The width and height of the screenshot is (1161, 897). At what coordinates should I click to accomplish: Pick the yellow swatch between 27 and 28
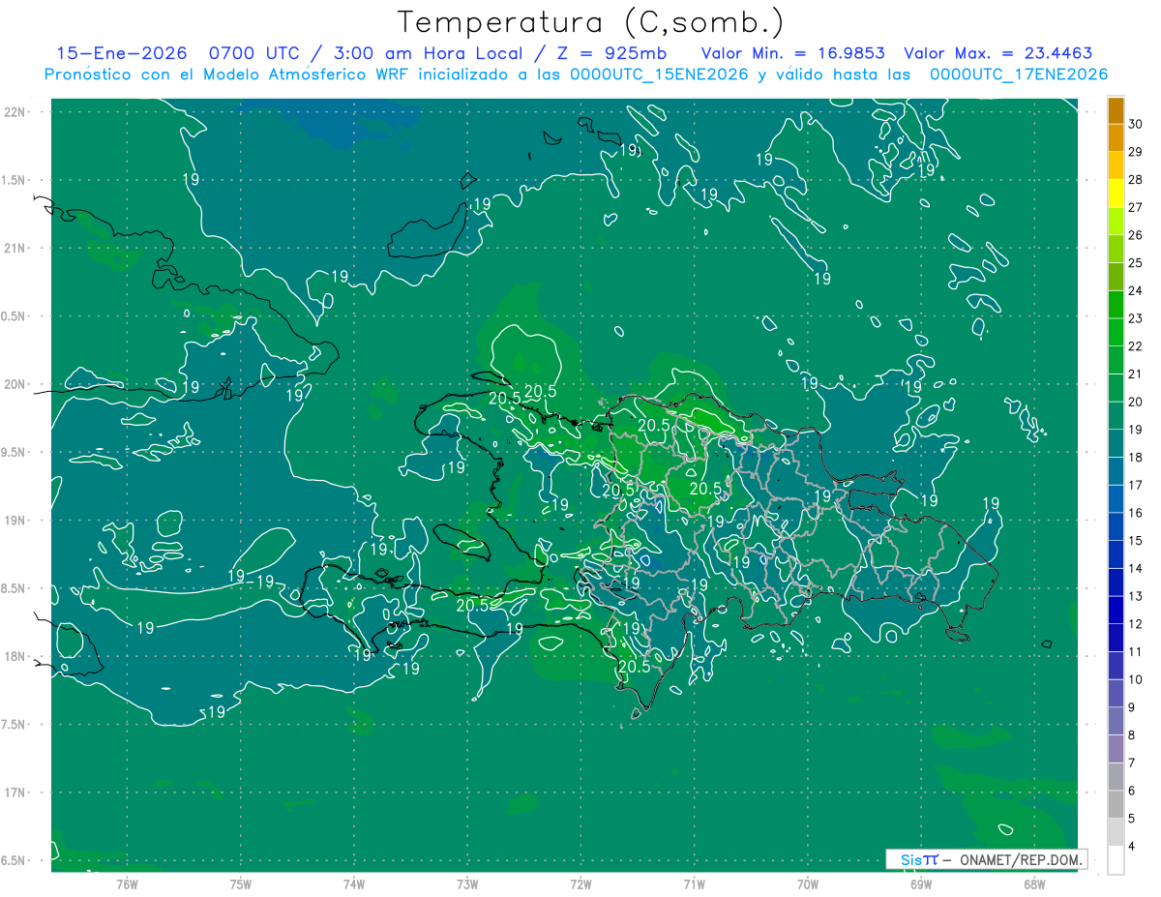pyautogui.click(x=1116, y=194)
